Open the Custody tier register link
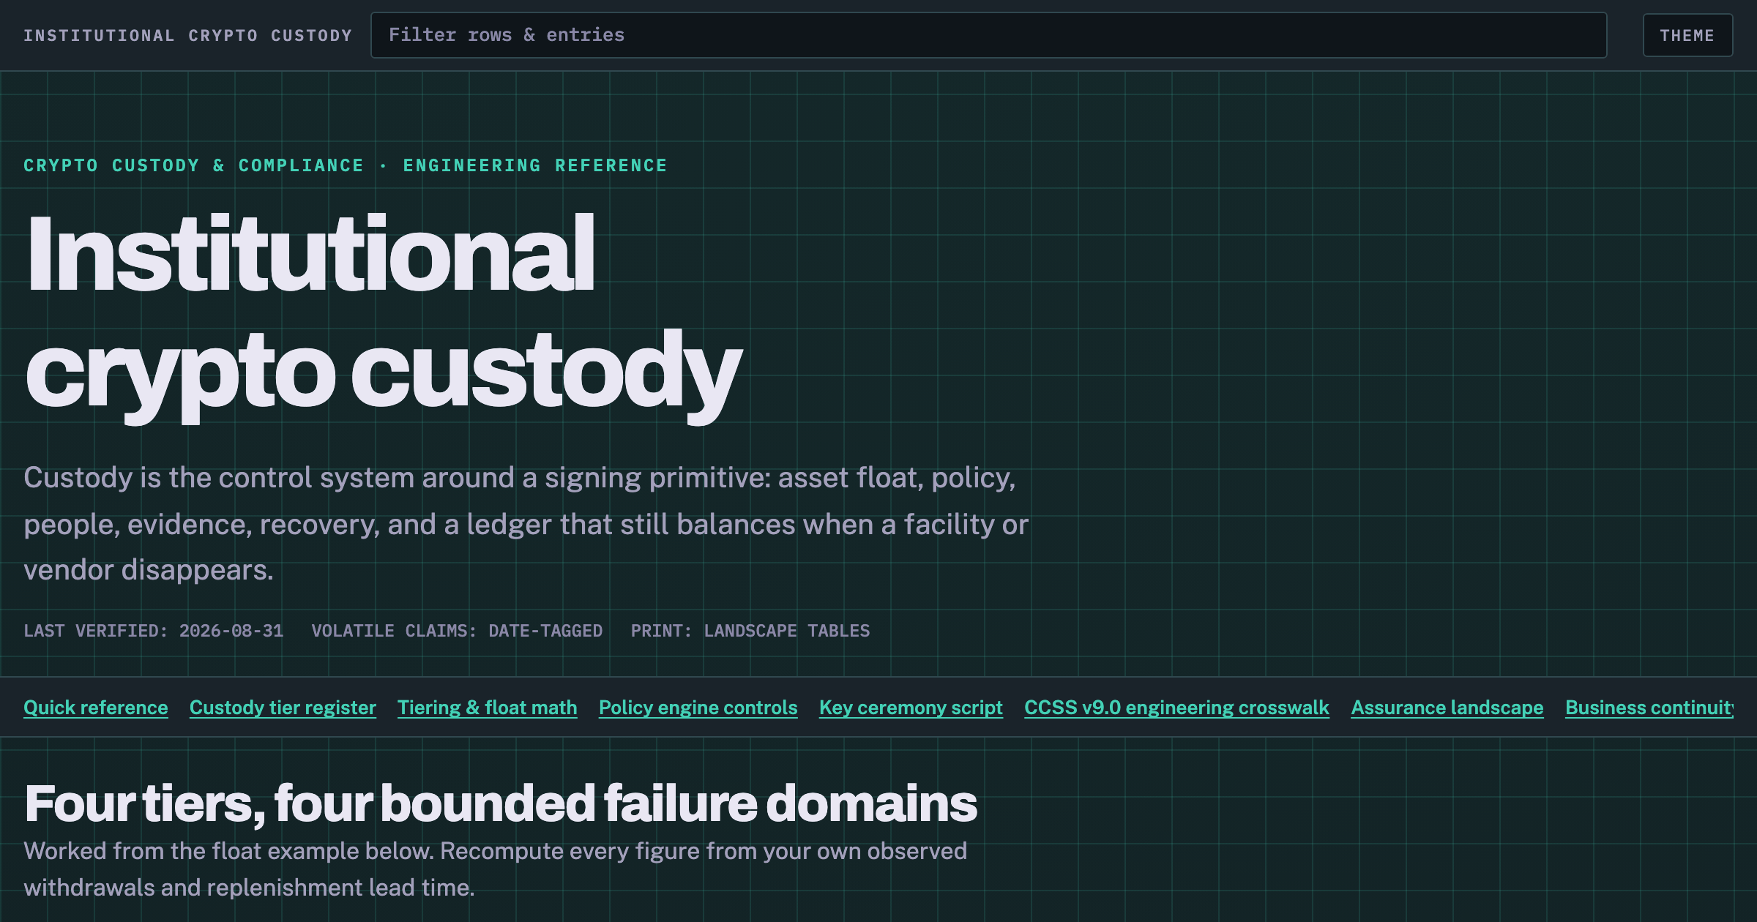The width and height of the screenshot is (1757, 922). click(283, 708)
